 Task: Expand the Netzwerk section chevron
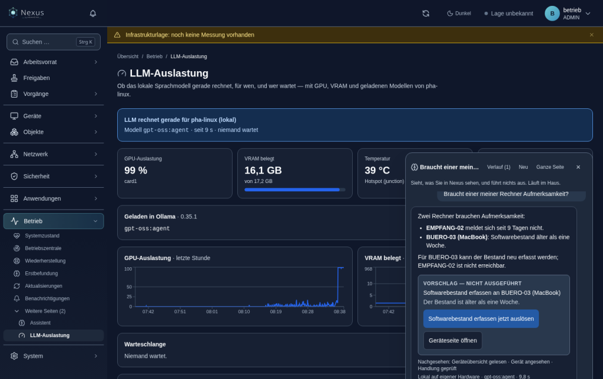(96, 154)
